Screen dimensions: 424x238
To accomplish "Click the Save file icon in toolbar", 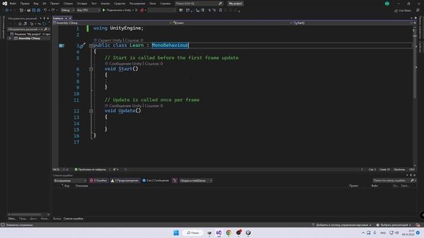I will click(34, 11).
